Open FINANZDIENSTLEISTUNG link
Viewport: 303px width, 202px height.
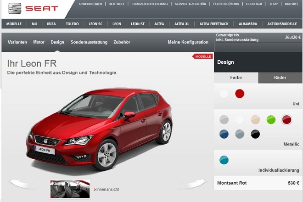(149, 4)
